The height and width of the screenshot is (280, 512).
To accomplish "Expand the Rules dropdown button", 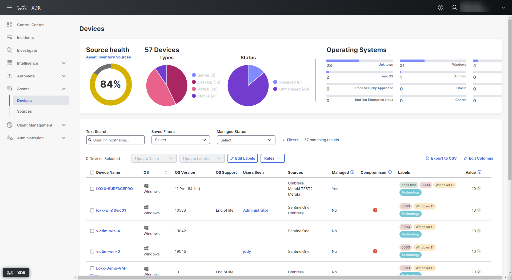I will [272, 158].
